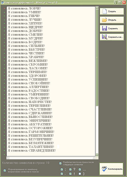Viewport: 127px width, 177px height.
Task: Click line 'Я становлюсь ТАЛАНТЛИВЕЕ!'
Action: pyautogui.click(x=31, y=147)
